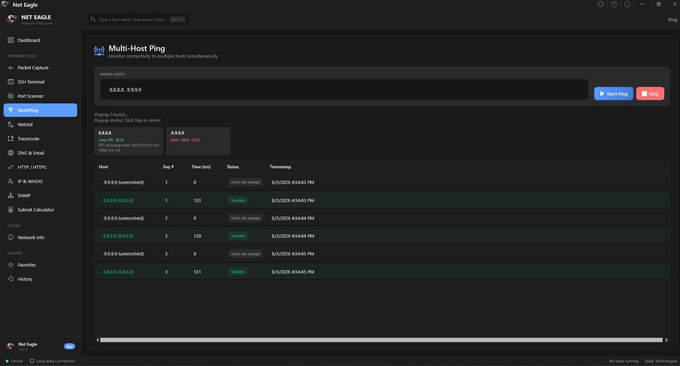The height and width of the screenshot is (366, 680).
Task: Open Packet Capture via its waveform icon
Action: coord(10,68)
